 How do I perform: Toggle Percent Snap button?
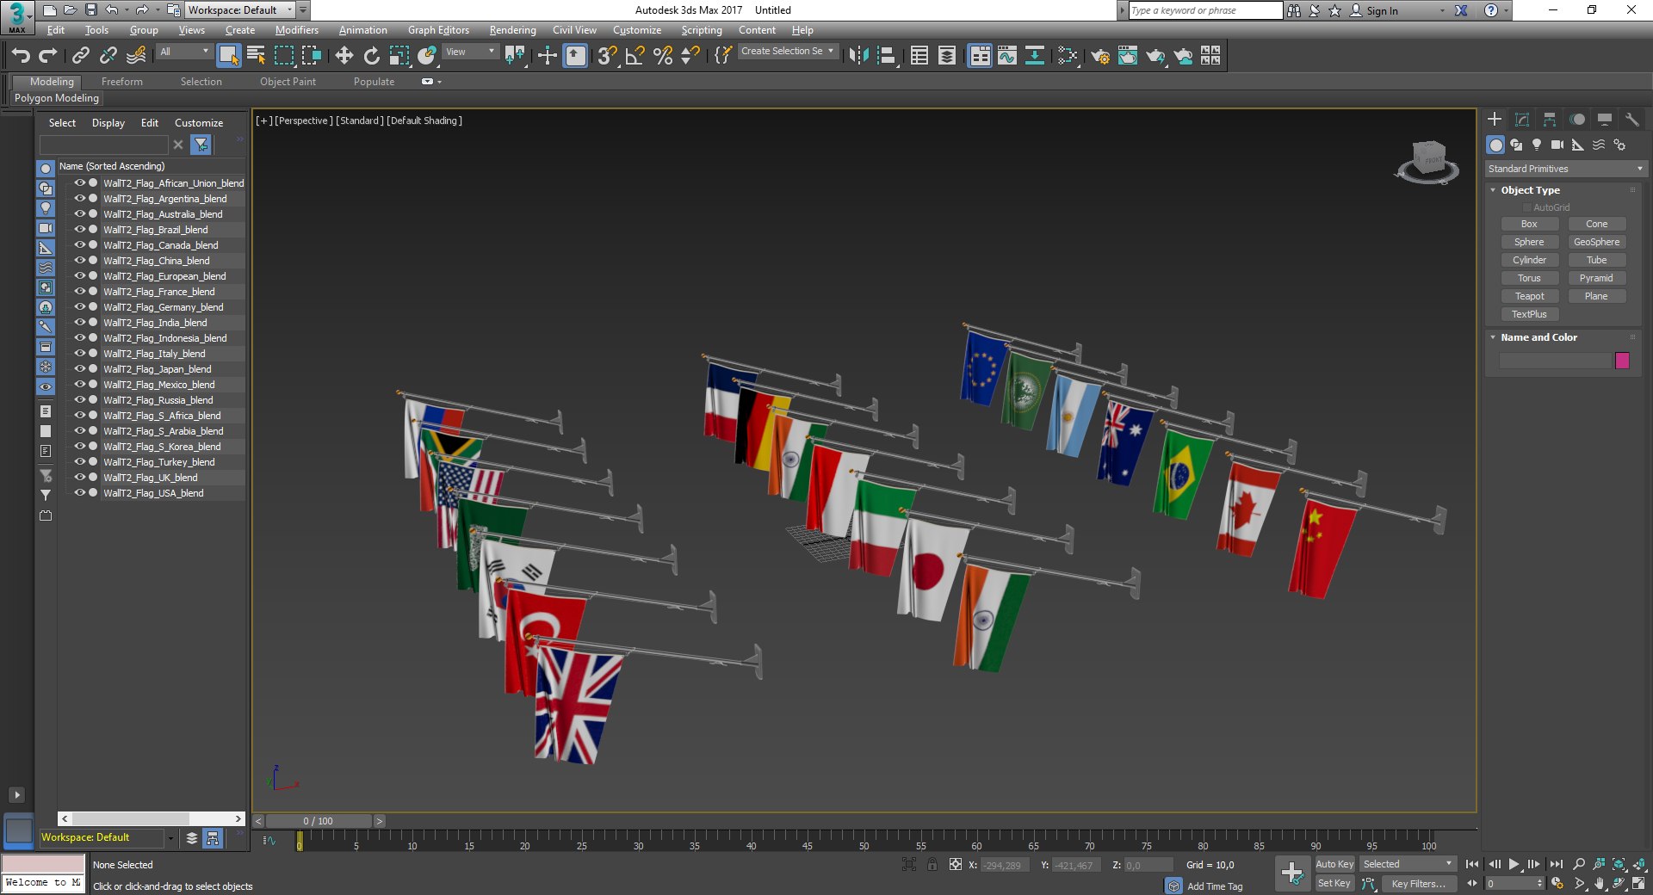tap(662, 56)
